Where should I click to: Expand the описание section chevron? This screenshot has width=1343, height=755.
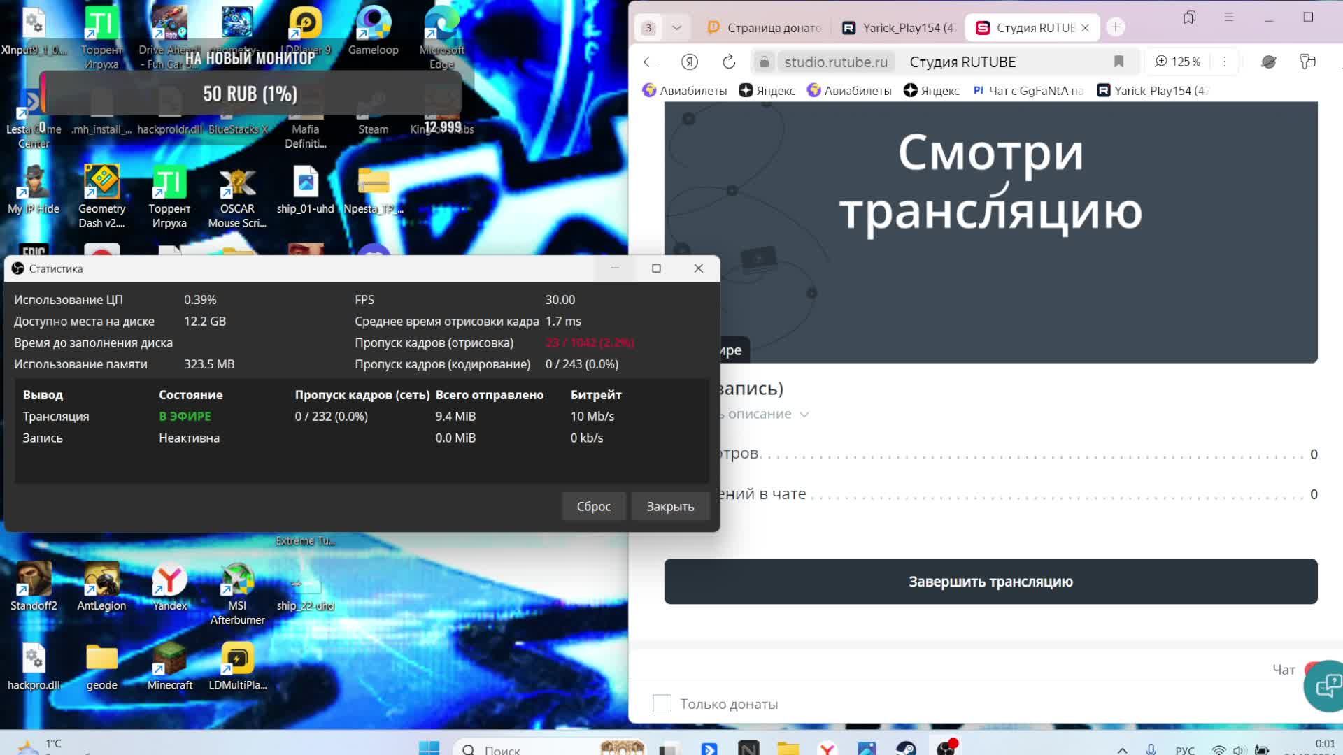803,414
